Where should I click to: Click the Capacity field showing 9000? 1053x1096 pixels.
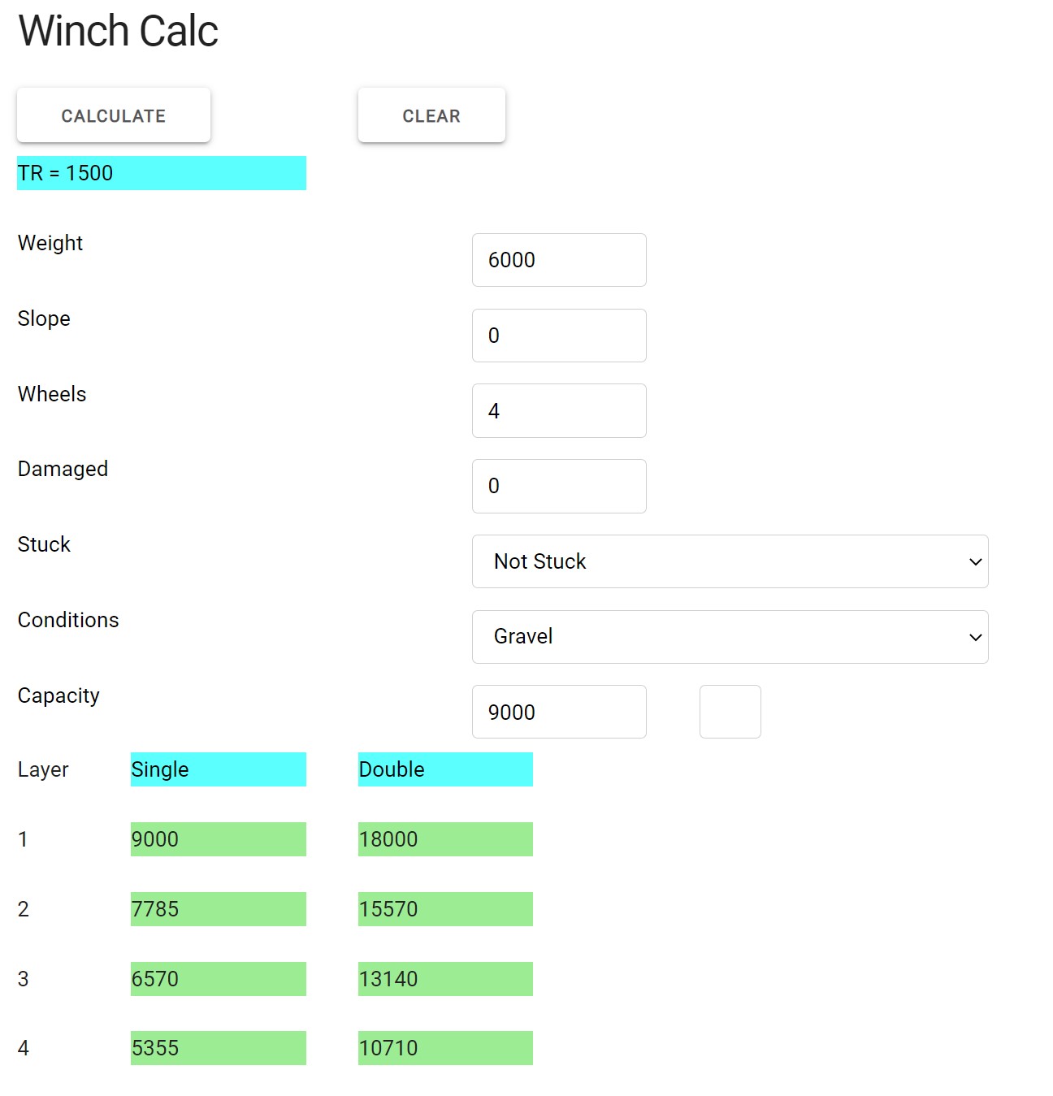559,712
